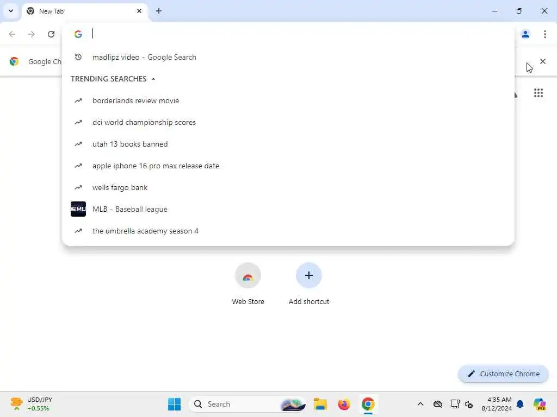
Task: Click the history clock icon beside madlipz
Action: click(x=78, y=57)
